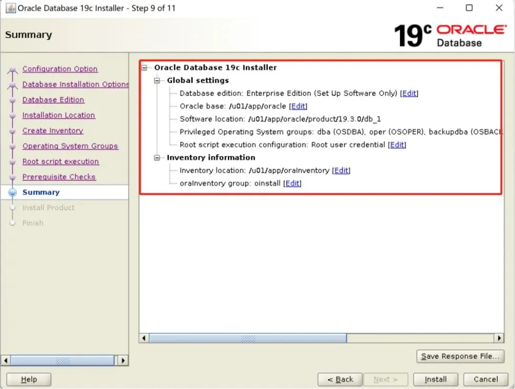Collapse the Inventory information tree node

157,158
